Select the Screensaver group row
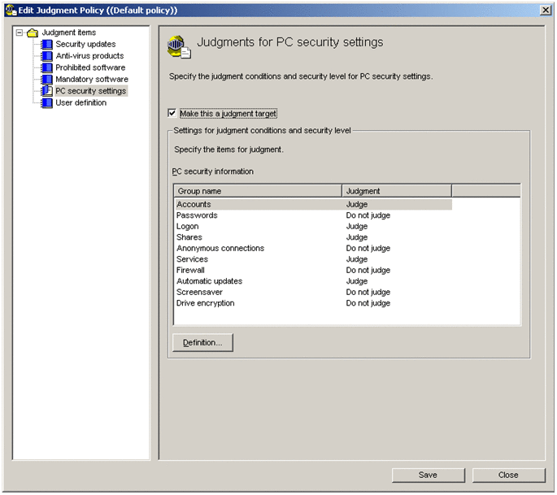 (x=313, y=293)
